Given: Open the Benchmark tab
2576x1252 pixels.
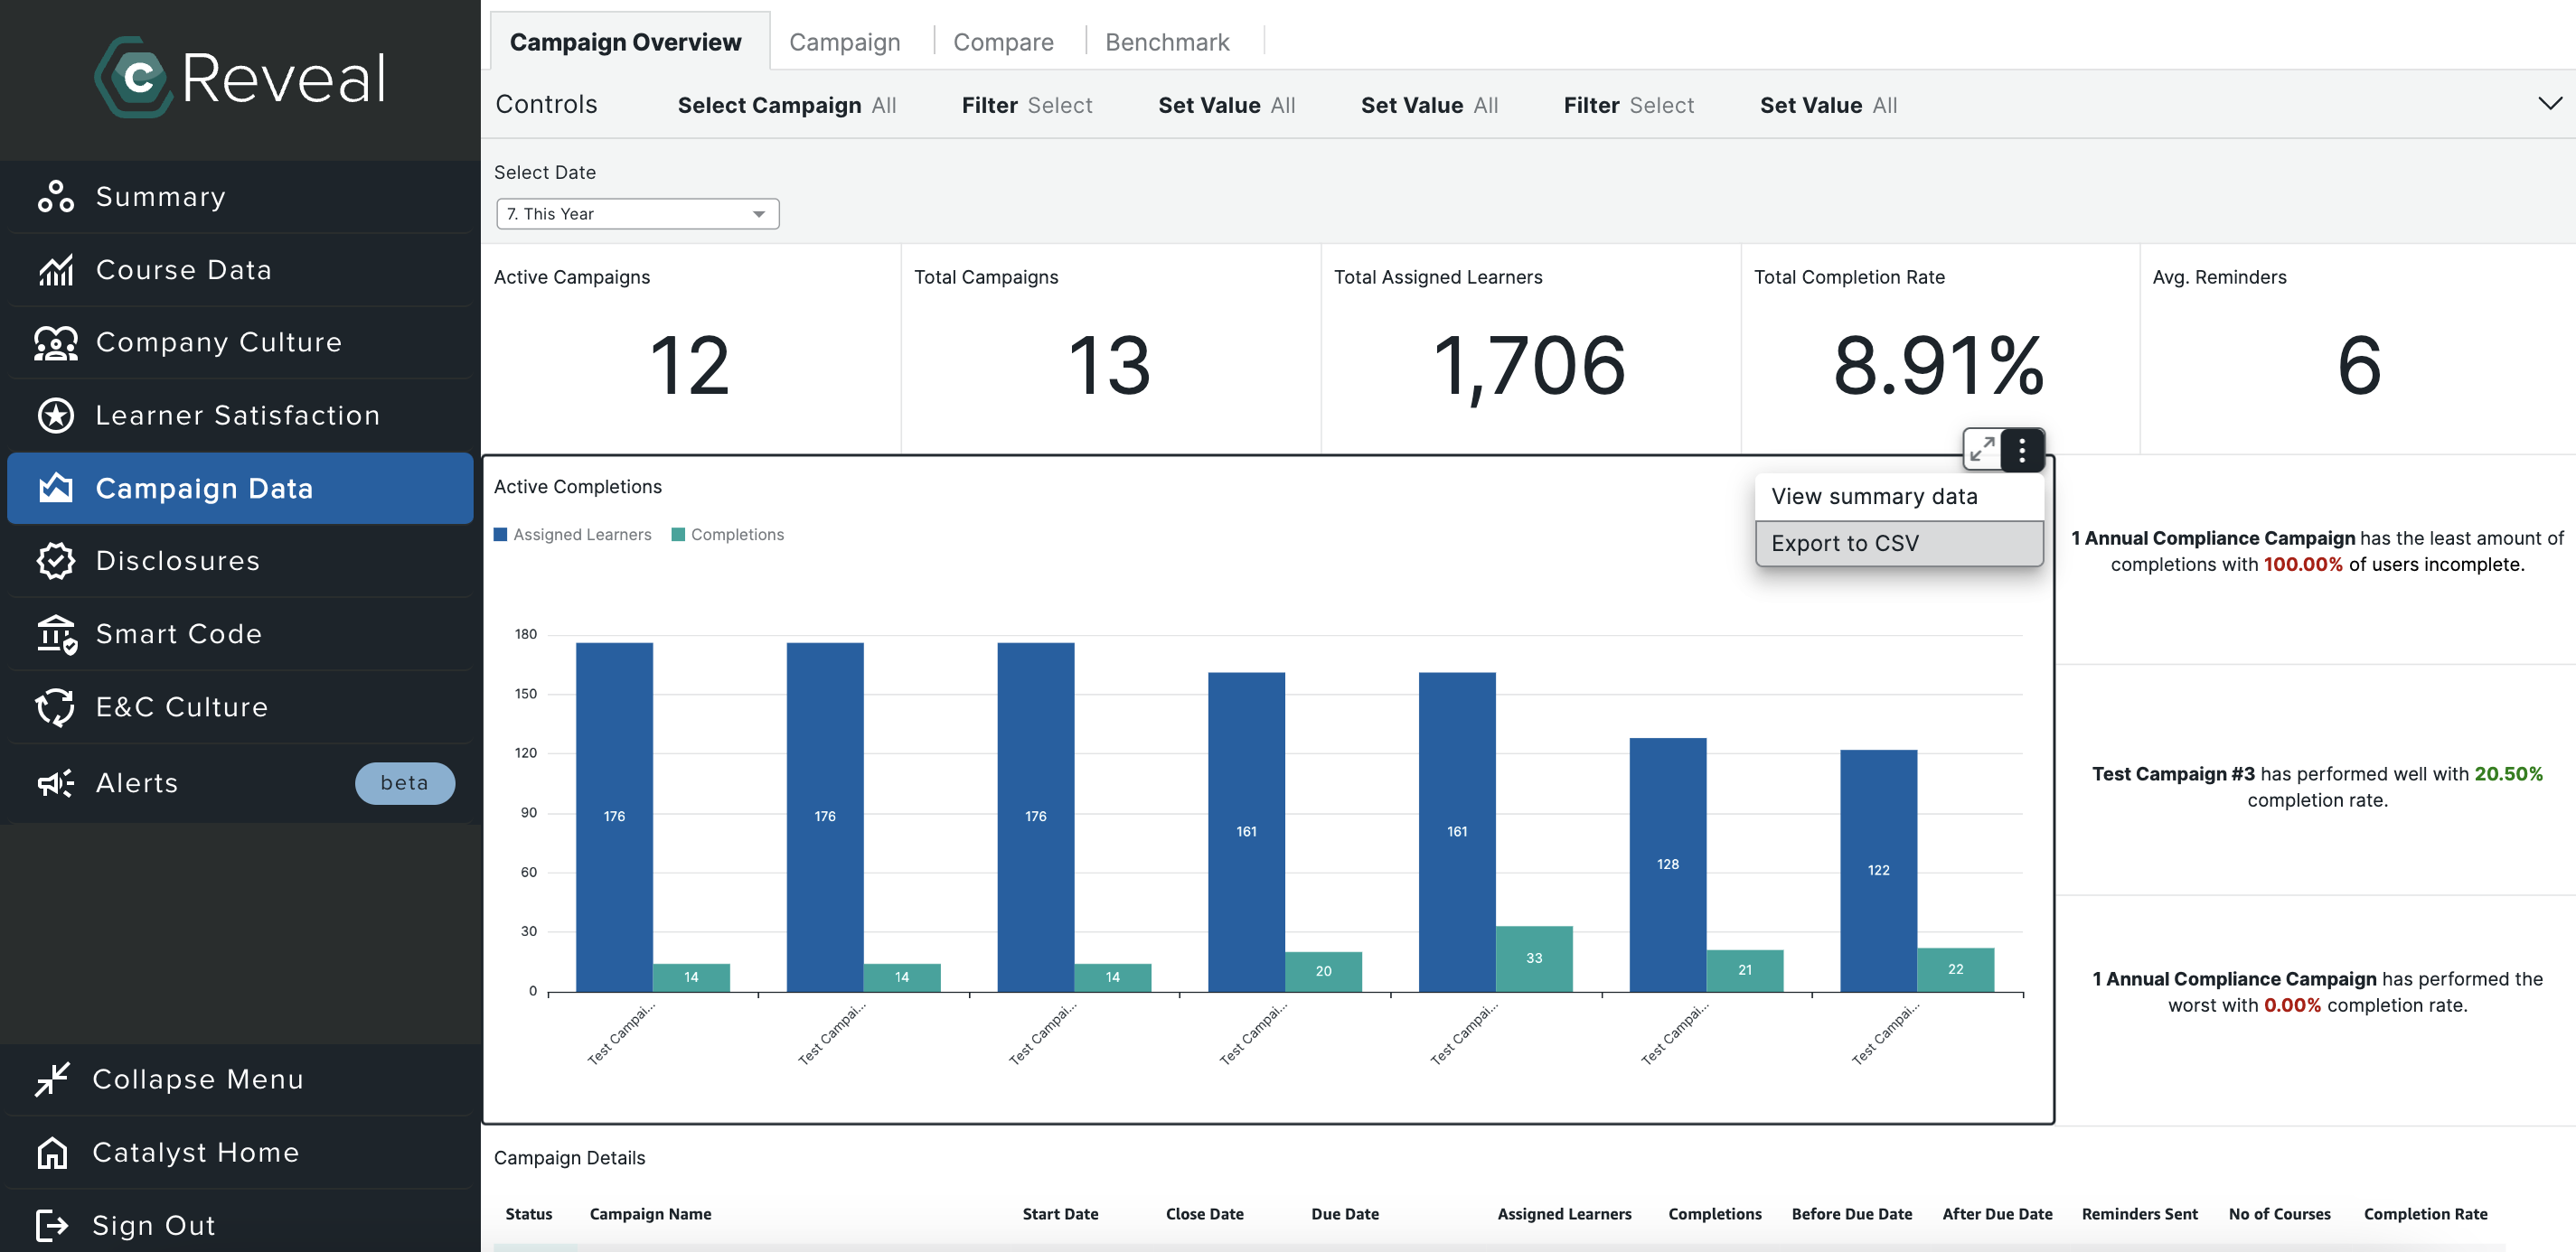Looking at the screenshot, I should point(1167,42).
